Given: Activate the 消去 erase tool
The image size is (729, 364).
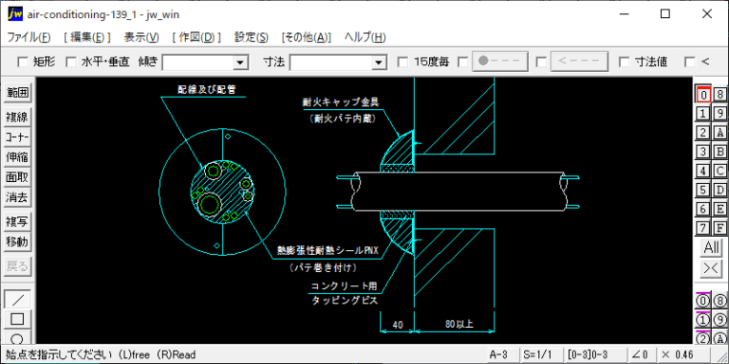Looking at the screenshot, I should (x=17, y=197).
